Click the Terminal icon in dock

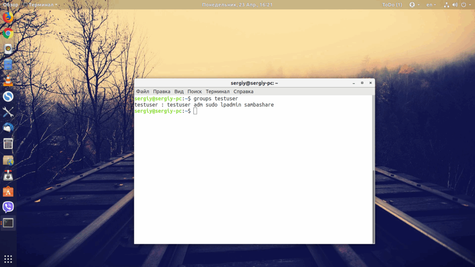(8, 223)
